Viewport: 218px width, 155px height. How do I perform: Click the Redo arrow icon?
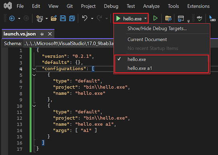click(x=100, y=18)
